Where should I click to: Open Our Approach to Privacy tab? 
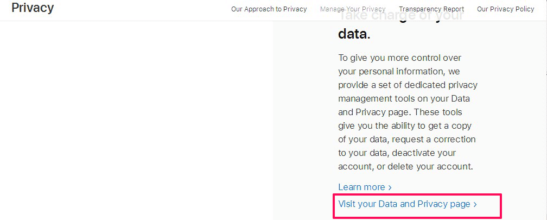(269, 9)
